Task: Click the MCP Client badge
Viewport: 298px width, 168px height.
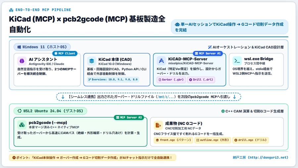Action: (65, 53)
